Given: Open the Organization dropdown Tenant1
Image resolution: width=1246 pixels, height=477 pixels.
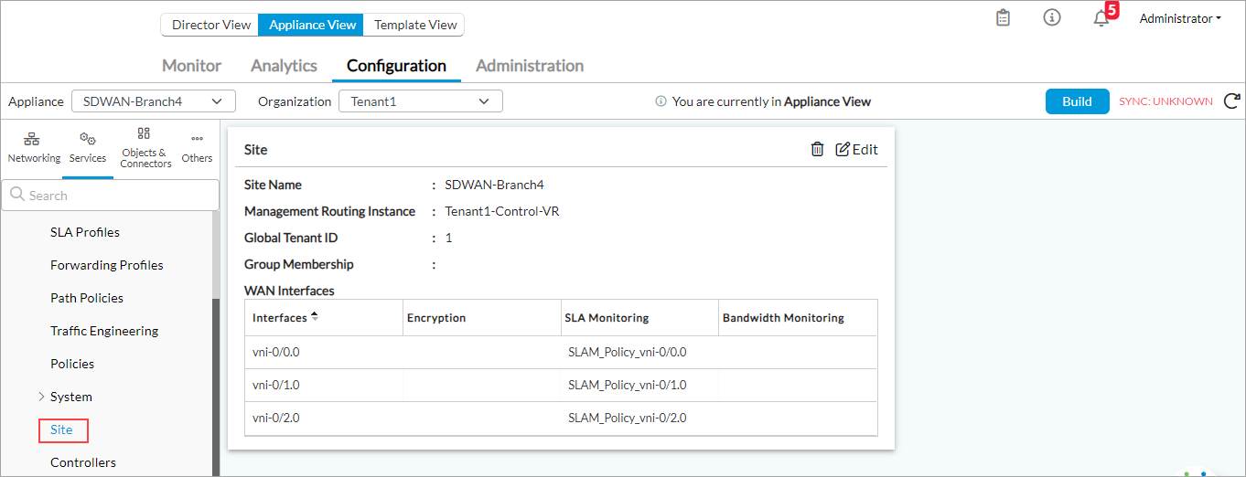Looking at the screenshot, I should [x=420, y=101].
